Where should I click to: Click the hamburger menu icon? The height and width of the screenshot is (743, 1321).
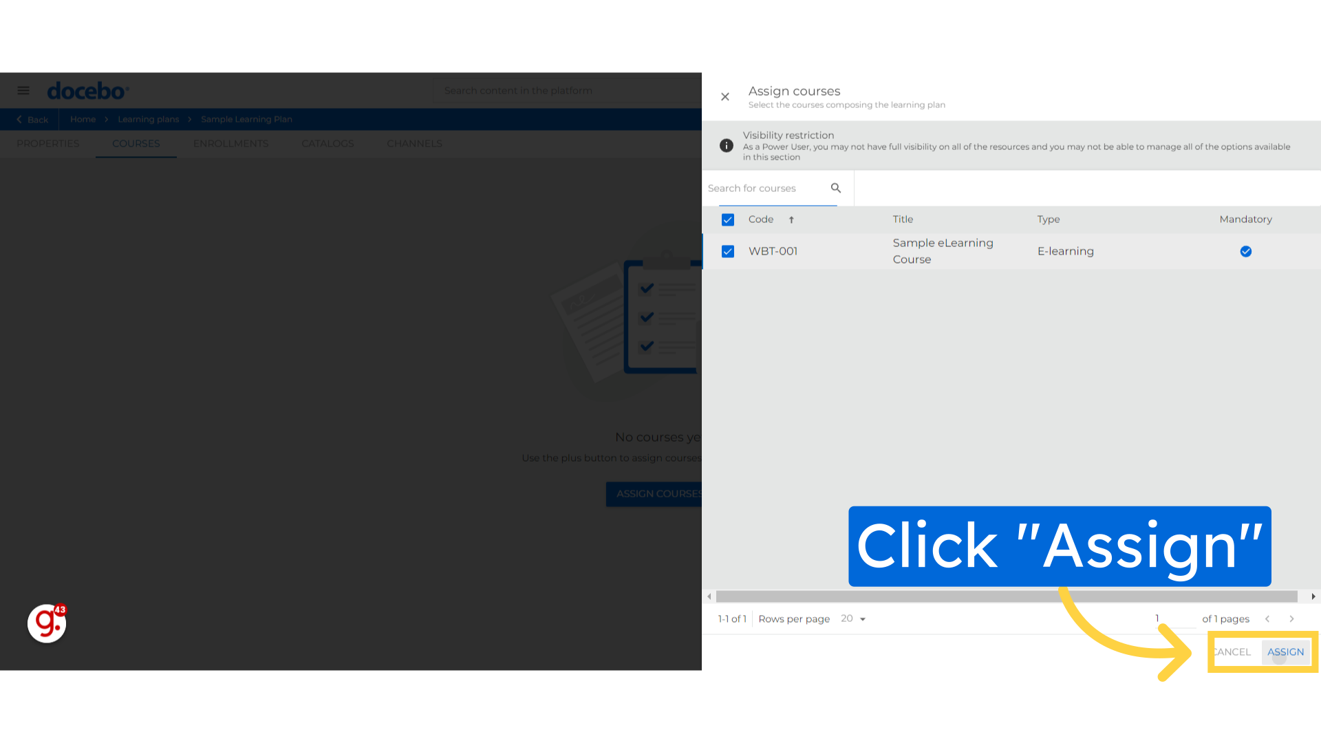(23, 90)
